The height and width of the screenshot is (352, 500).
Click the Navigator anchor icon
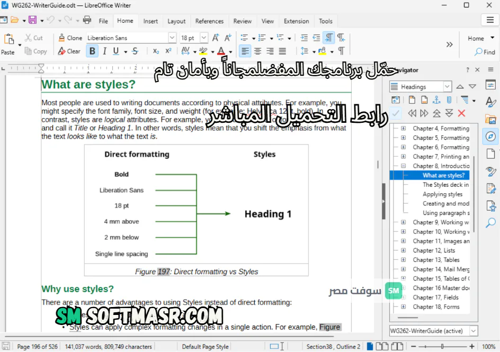point(436,100)
